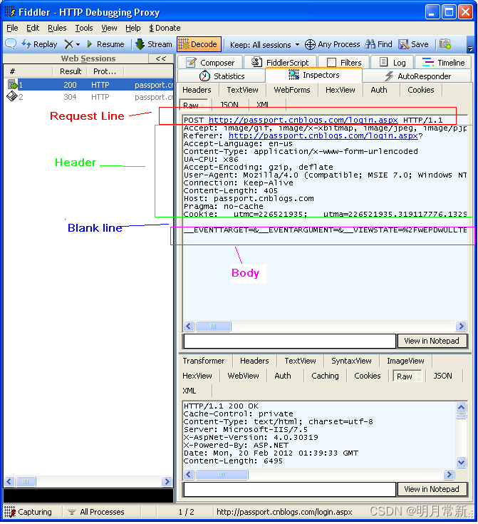Save sessions with the Save toolbar button
The height and width of the screenshot is (524, 478).
[414, 44]
